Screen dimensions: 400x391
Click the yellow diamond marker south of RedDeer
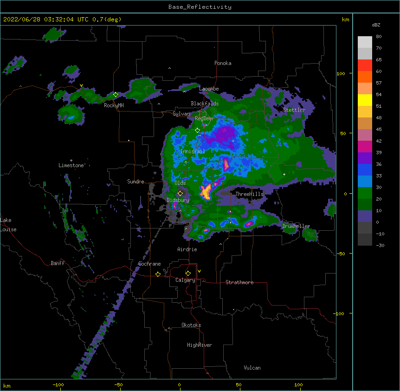[197, 130]
